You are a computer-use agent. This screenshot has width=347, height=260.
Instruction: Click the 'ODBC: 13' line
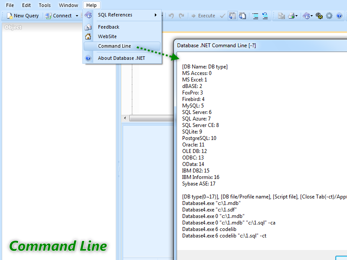(193, 158)
